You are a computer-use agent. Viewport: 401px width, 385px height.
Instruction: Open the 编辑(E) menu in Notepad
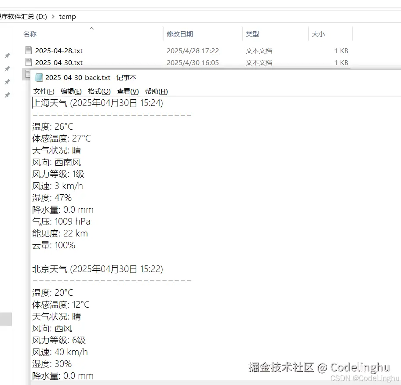click(x=71, y=91)
